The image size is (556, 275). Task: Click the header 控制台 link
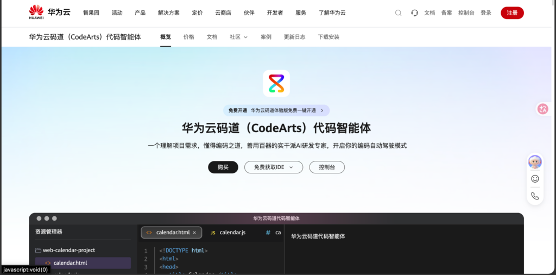pyautogui.click(x=466, y=13)
